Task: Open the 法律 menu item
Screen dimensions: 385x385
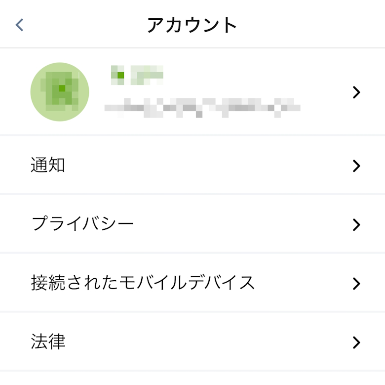Action: pyautogui.click(x=48, y=342)
